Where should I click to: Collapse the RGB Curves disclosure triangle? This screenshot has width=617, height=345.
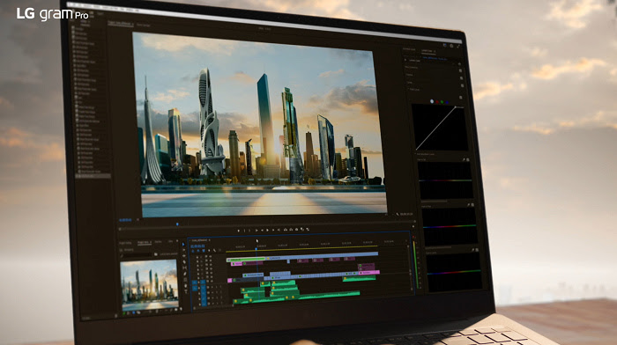coord(408,89)
